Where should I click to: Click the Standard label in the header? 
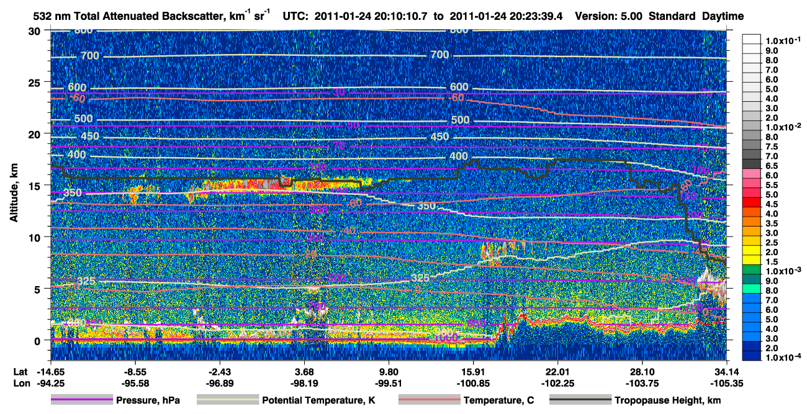pos(672,17)
